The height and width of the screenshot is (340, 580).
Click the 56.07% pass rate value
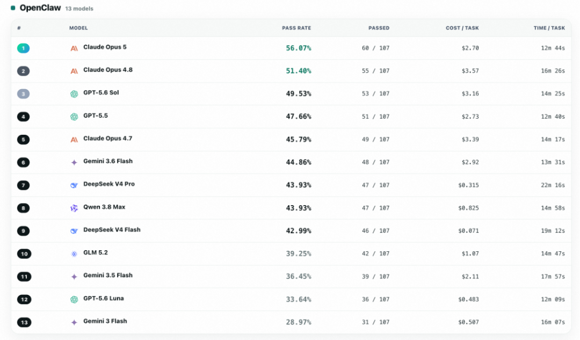[299, 48]
